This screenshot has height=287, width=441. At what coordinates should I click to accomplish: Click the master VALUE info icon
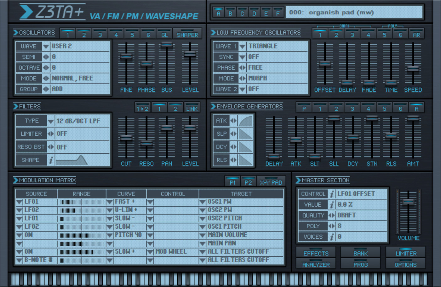[x=332, y=205]
